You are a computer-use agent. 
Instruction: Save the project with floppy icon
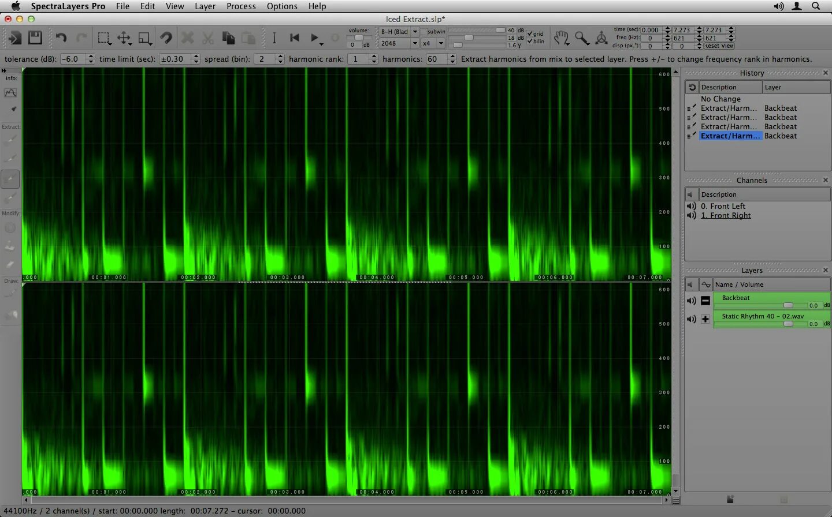tap(35, 38)
